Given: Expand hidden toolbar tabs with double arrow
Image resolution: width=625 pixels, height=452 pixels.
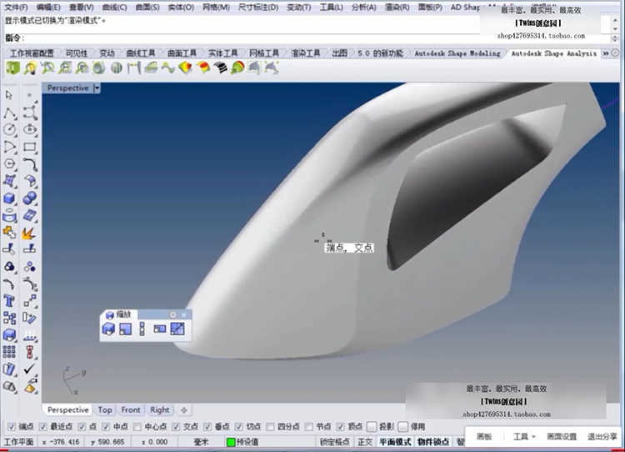Looking at the screenshot, I should coord(606,53).
